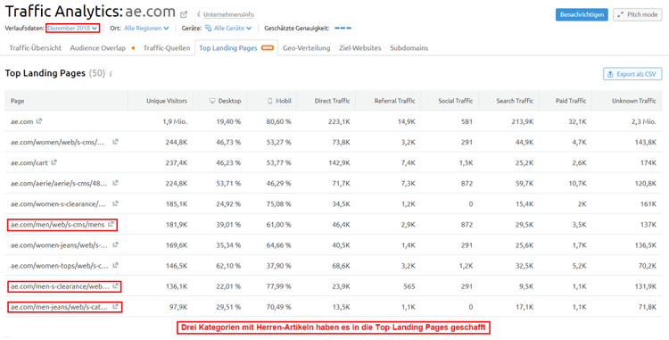Sort by Direct Traffic column header
Screen dimensions: 669x340
332,101
